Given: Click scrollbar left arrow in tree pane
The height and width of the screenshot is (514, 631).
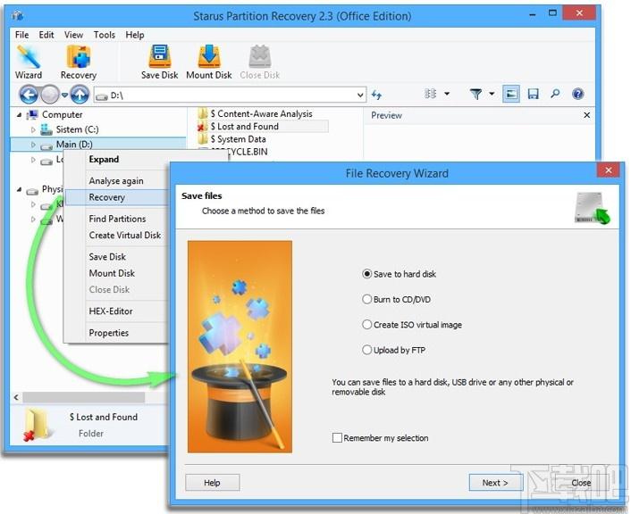Looking at the screenshot, I should pos(16,397).
